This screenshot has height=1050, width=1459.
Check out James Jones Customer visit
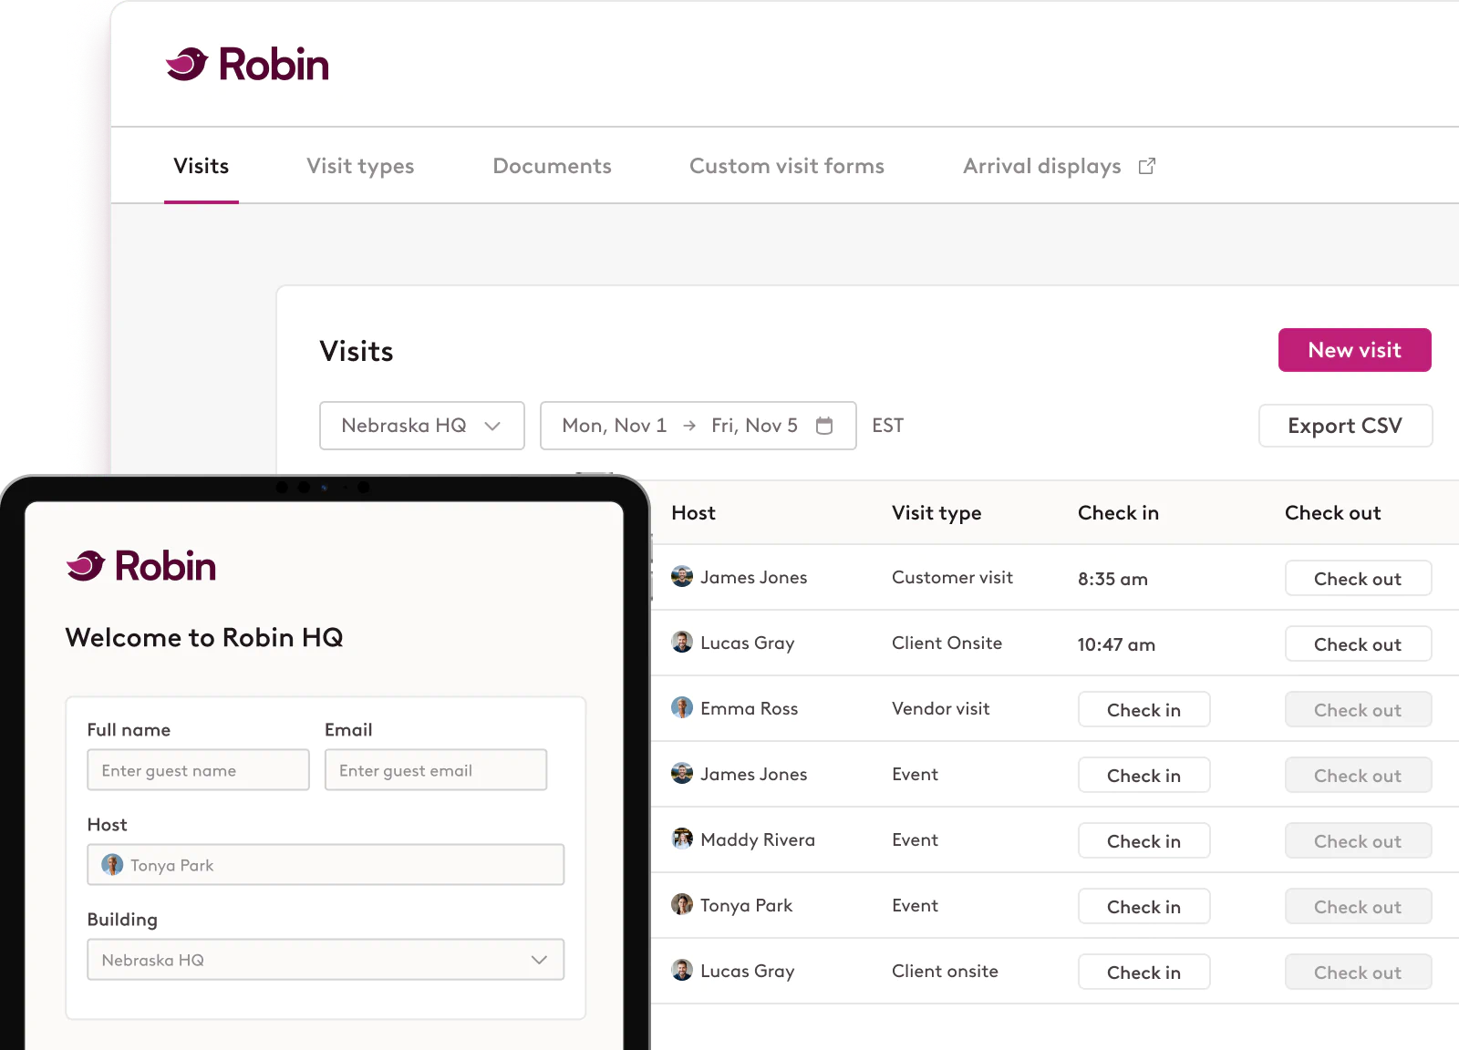1358,579
